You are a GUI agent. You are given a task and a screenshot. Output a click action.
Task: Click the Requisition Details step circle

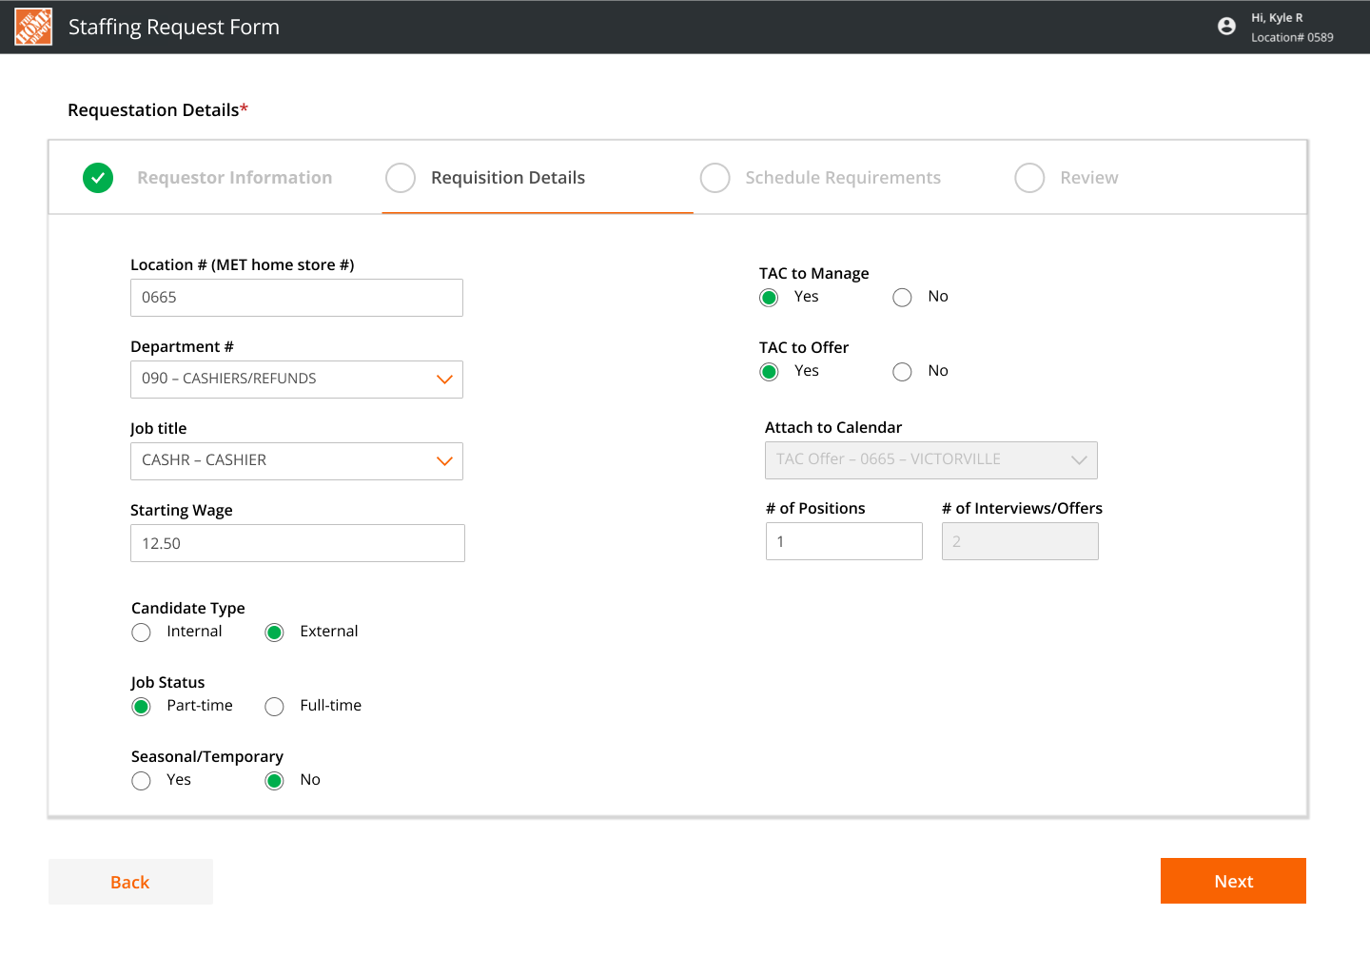(x=401, y=178)
